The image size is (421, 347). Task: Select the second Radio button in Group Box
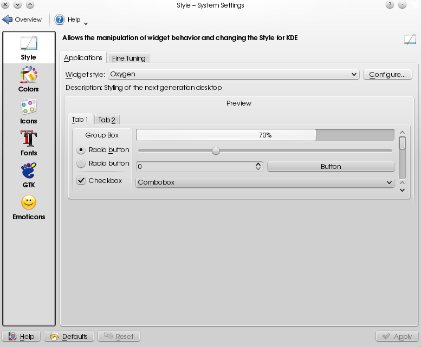[x=81, y=163]
